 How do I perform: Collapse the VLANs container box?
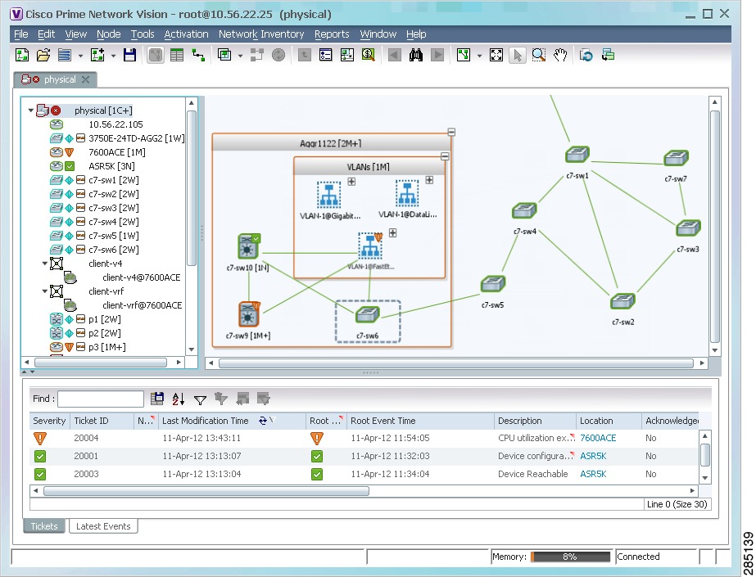point(445,156)
